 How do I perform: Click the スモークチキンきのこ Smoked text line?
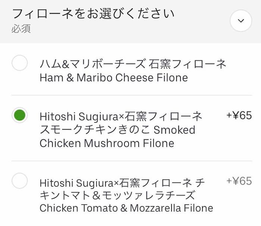pos(117,130)
